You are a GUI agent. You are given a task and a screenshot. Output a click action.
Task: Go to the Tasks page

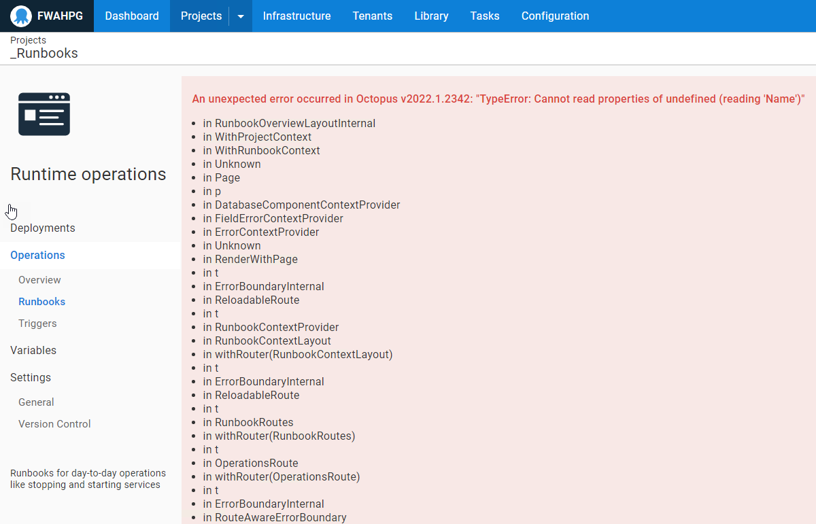484,16
